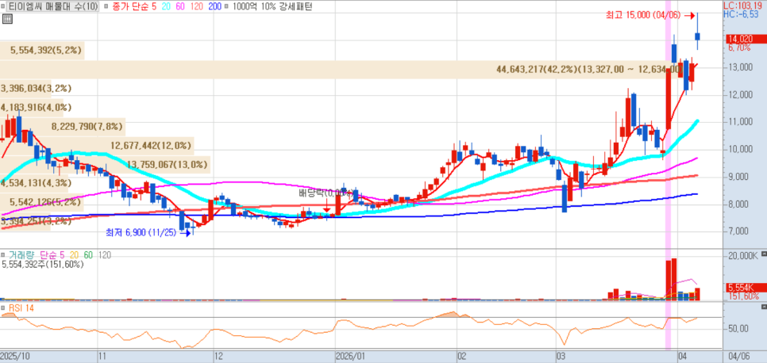Select the 티이엠씨 매물대 수(10) indicator label

[x=53, y=7]
